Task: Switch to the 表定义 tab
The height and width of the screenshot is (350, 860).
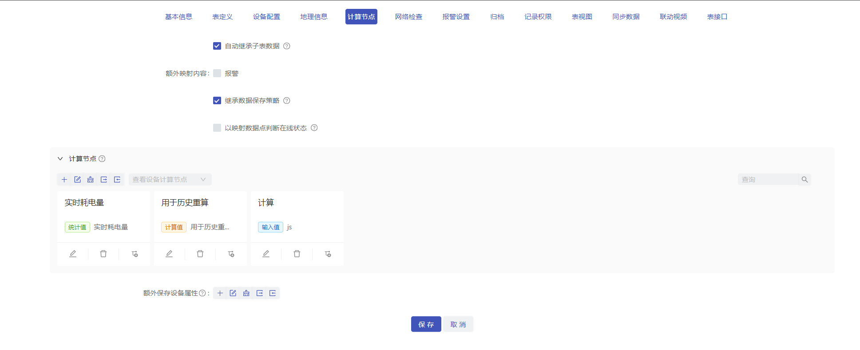Action: click(222, 17)
